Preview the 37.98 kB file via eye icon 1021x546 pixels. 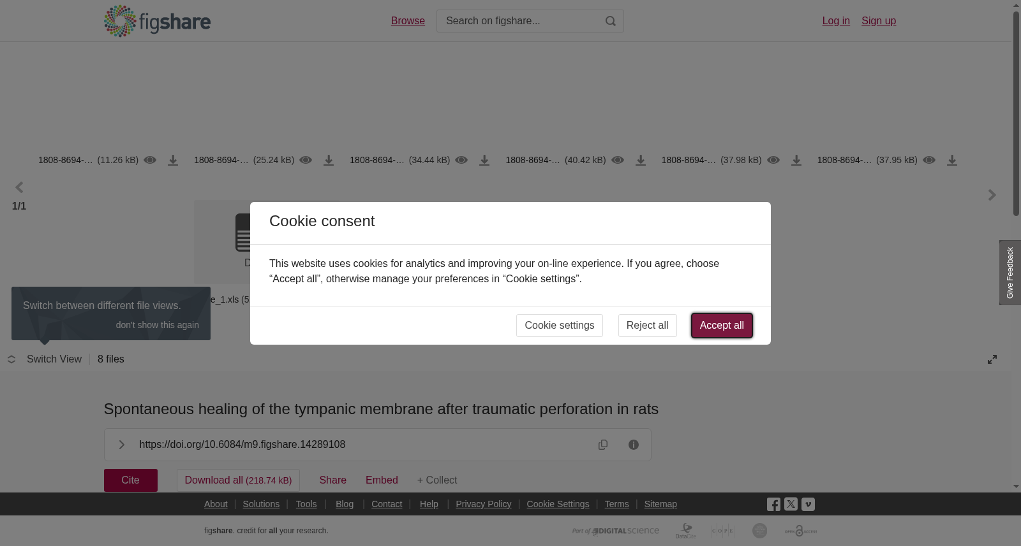(773, 160)
